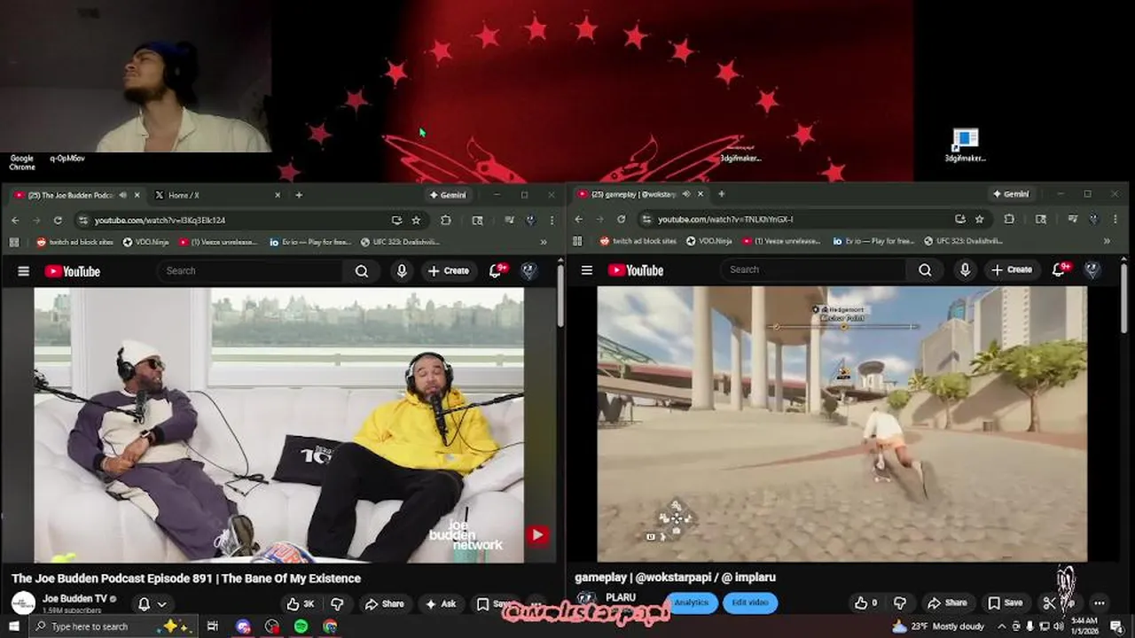Open the Chrome three-dot menu in the right window
This screenshot has width=1135, height=638.
coord(1115,219)
